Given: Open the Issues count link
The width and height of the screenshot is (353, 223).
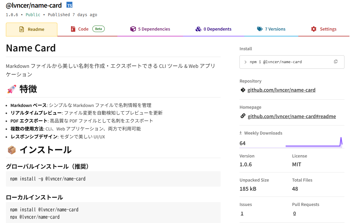Looking at the screenshot, I should 242,214.
